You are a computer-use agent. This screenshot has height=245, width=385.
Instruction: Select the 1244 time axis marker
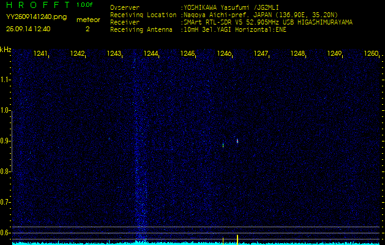[151, 54]
